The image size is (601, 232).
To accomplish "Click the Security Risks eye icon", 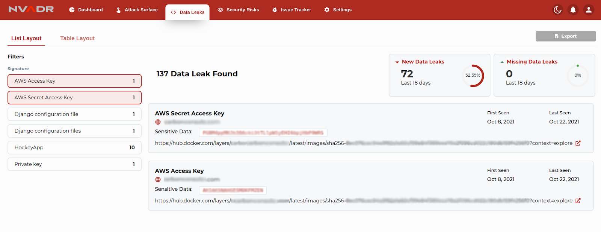I will pyautogui.click(x=220, y=10).
